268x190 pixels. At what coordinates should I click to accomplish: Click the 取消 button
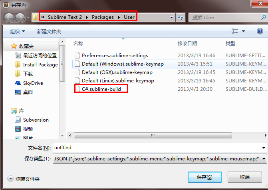244,177
